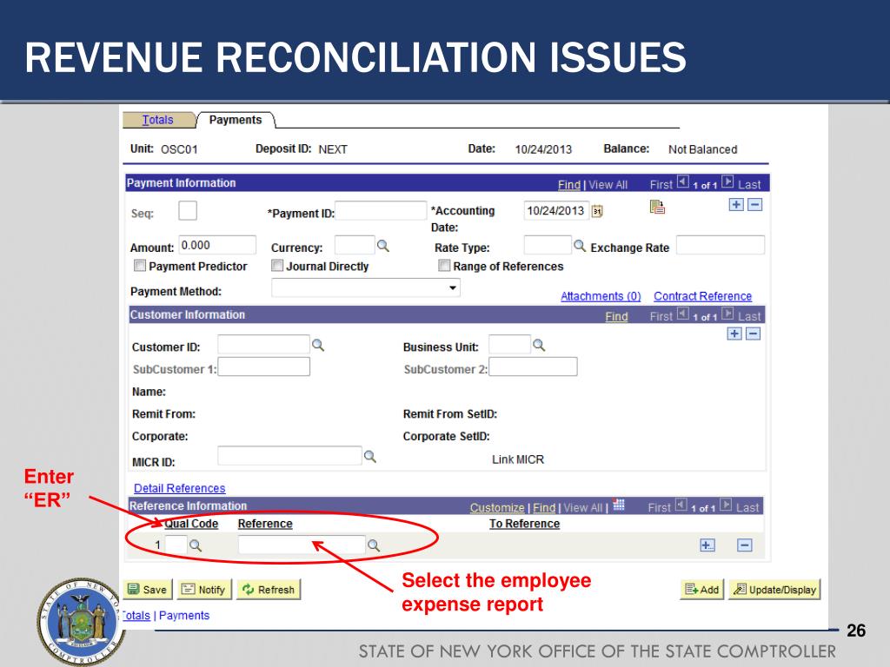
Task: Delete the Payment Information row
Action: [x=755, y=205]
